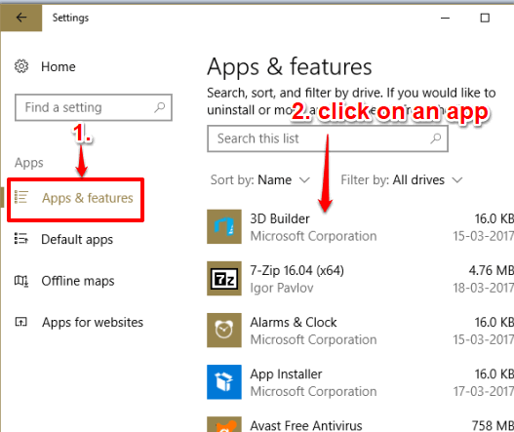Viewport: 514px width, 432px height.
Task: Select the 3D Builder app icon
Action: [224, 226]
